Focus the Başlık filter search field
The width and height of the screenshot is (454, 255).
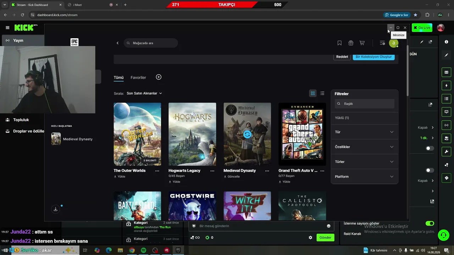[x=364, y=104]
